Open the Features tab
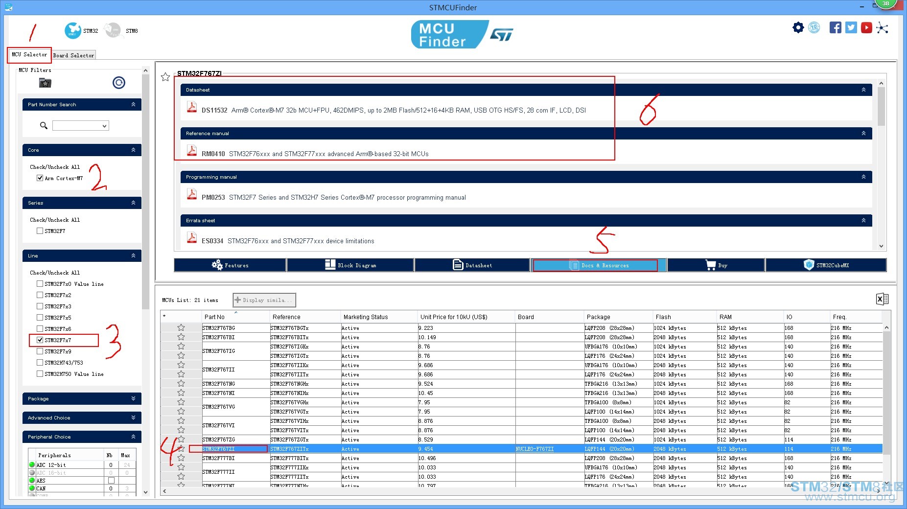Image resolution: width=907 pixels, height=509 pixels. (230, 265)
